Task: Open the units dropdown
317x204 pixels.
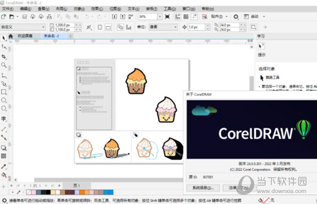Action: click(x=163, y=27)
